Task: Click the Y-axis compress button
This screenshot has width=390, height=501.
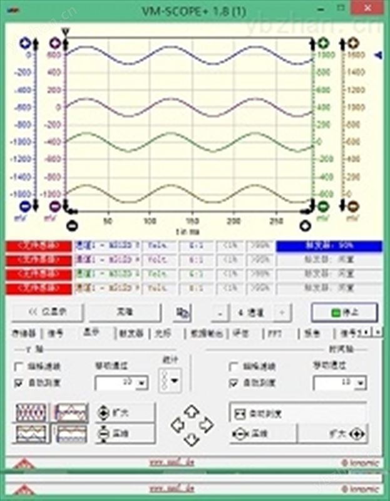Action: 125,433
